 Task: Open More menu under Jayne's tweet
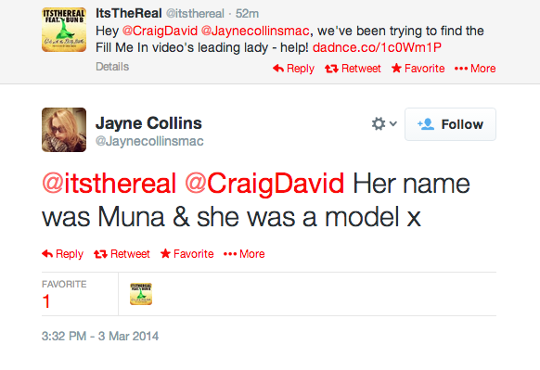[x=244, y=254]
